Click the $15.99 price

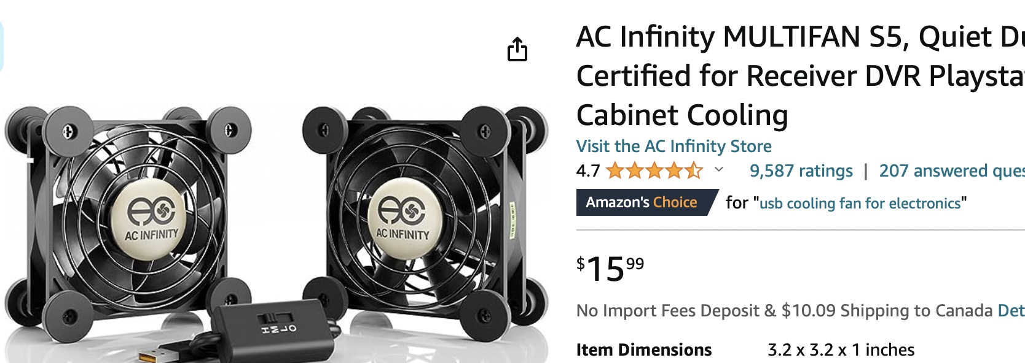[610, 269]
